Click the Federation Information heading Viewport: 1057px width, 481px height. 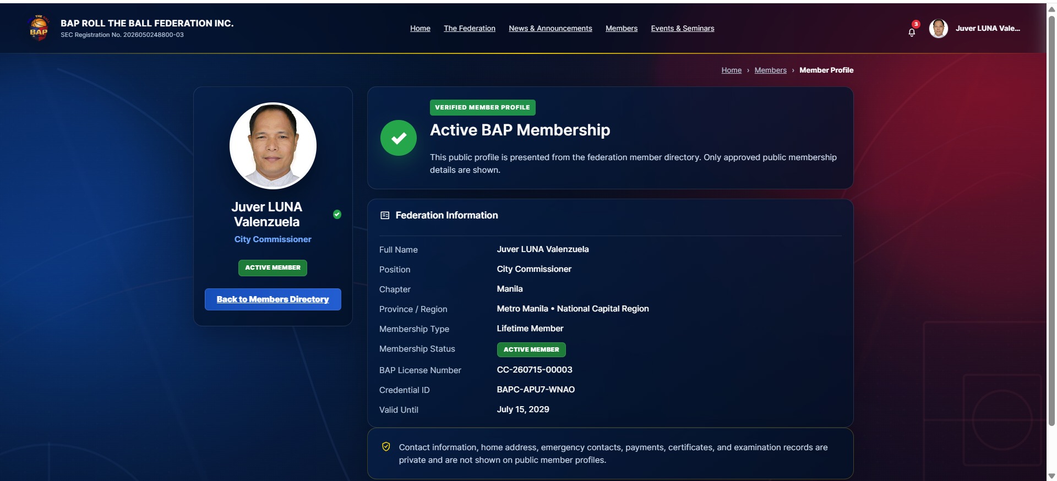pos(446,215)
